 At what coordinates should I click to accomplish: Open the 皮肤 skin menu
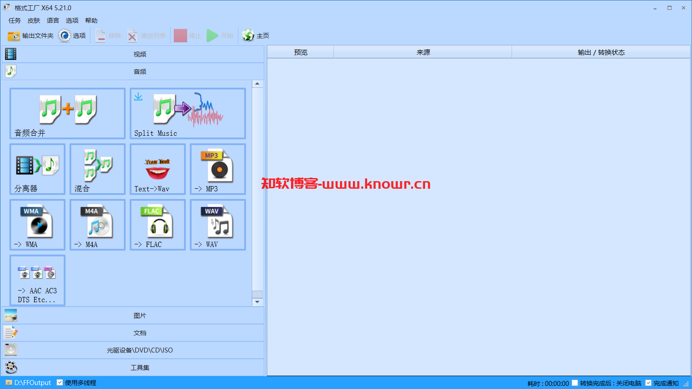[34, 20]
